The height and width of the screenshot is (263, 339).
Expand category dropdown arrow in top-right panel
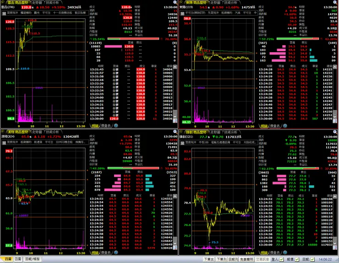[x=182, y=13]
